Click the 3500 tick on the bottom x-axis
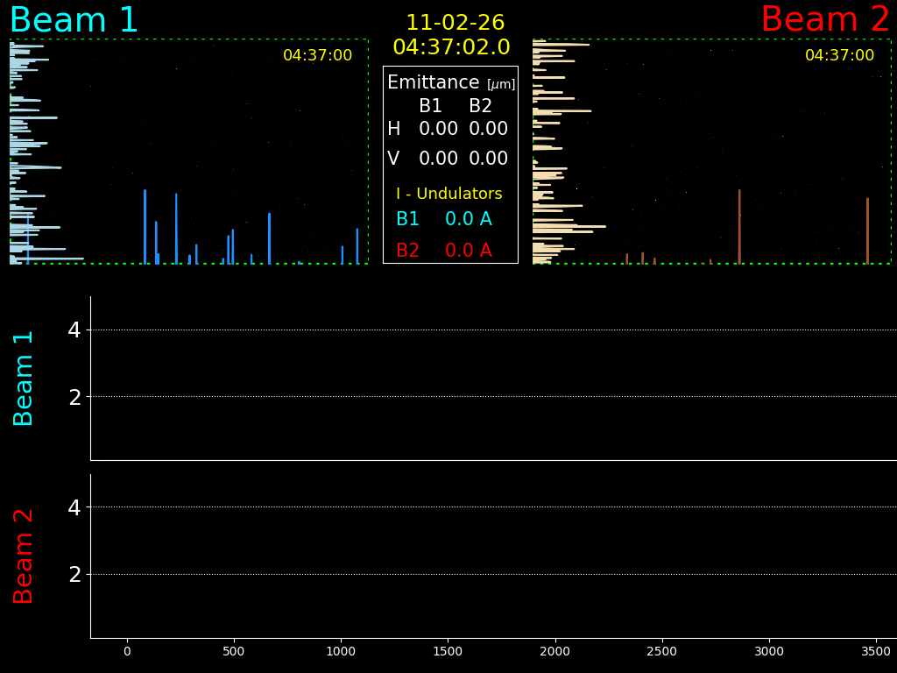Image resolution: width=897 pixels, height=673 pixels. (877, 652)
